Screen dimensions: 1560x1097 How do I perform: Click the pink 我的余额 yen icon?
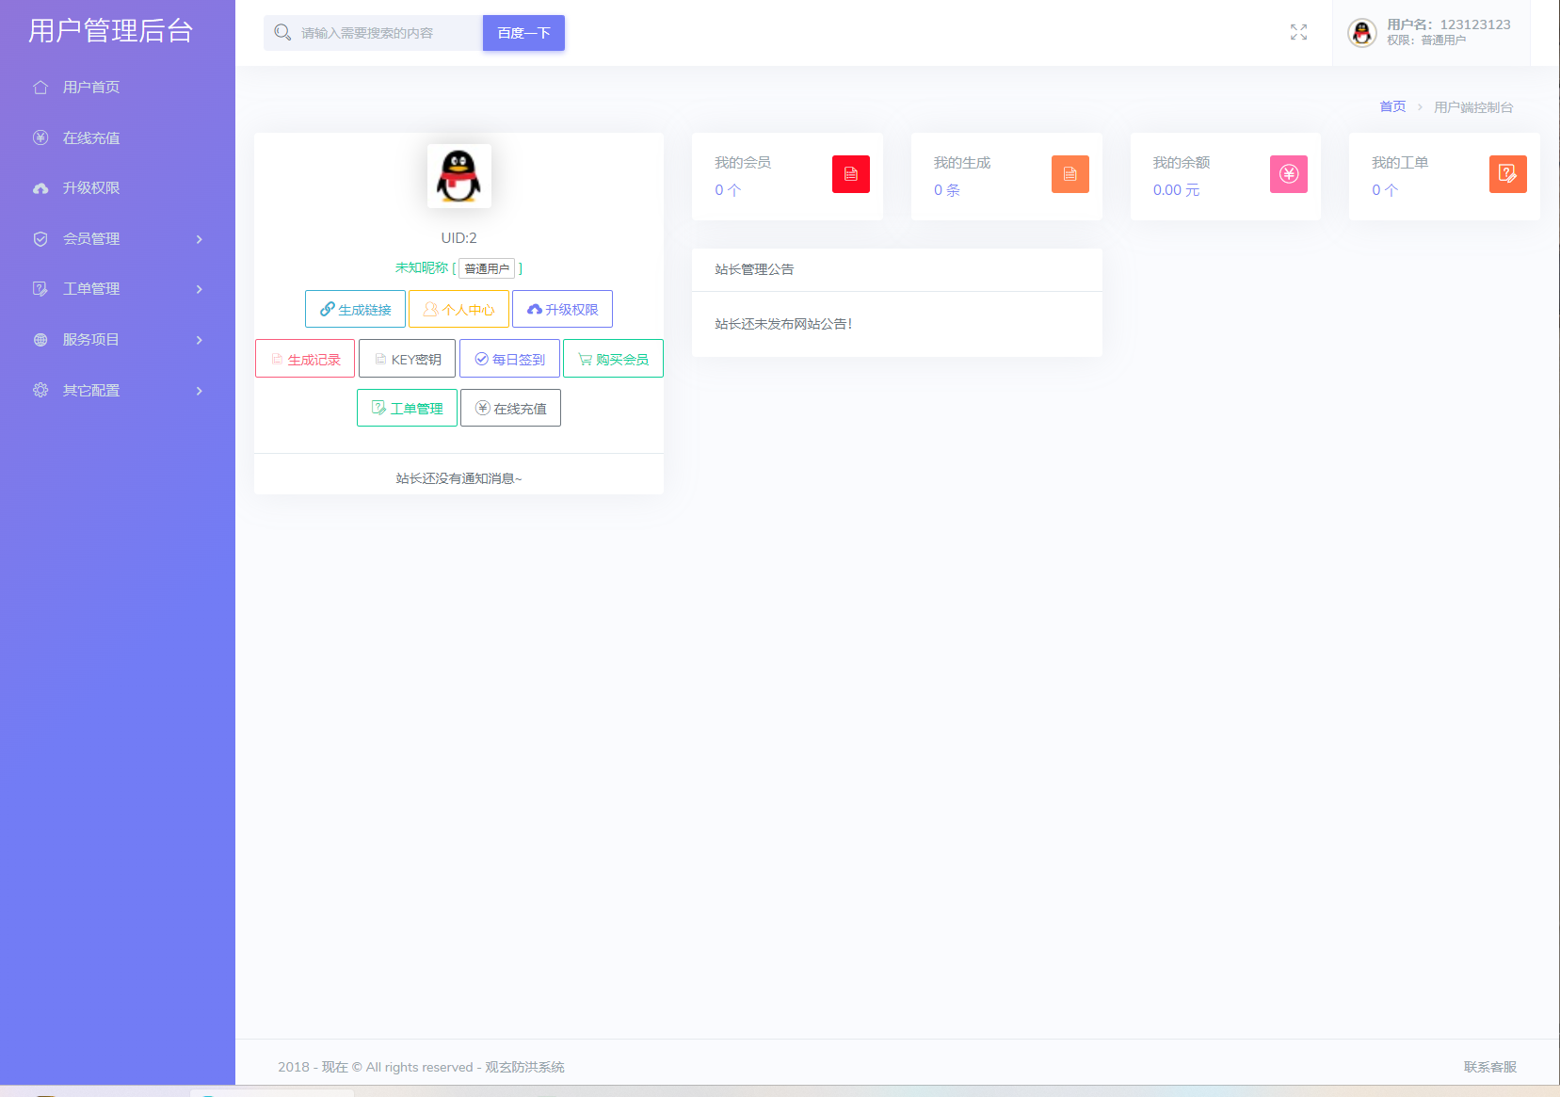(x=1288, y=174)
